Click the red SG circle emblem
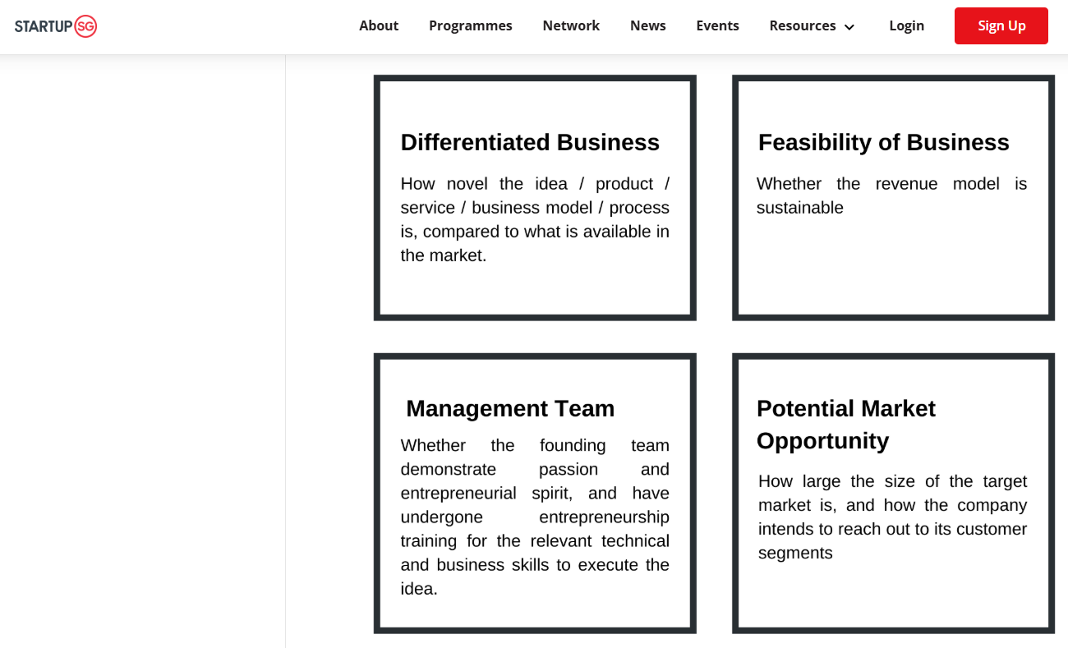Screen dimensions: 1068x648 [85, 26]
